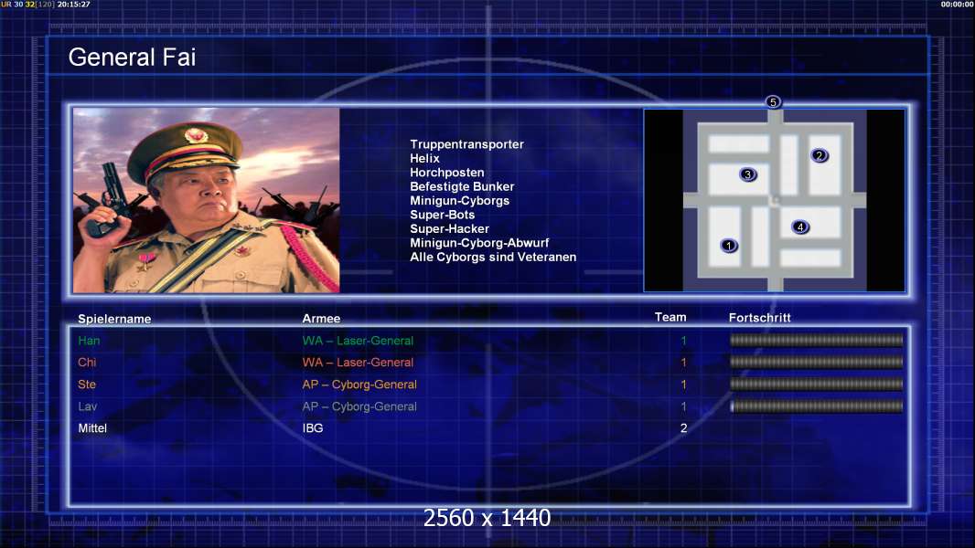This screenshot has height=548, width=975.
Task: Select the Minigun-Cyborgs entry
Action: tap(459, 201)
